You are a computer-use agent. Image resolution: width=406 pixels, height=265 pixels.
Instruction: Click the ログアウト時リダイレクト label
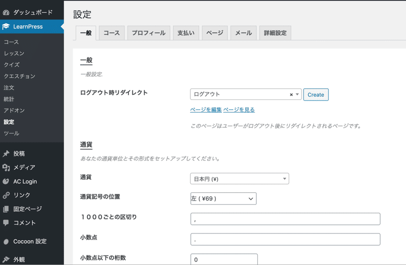click(114, 93)
